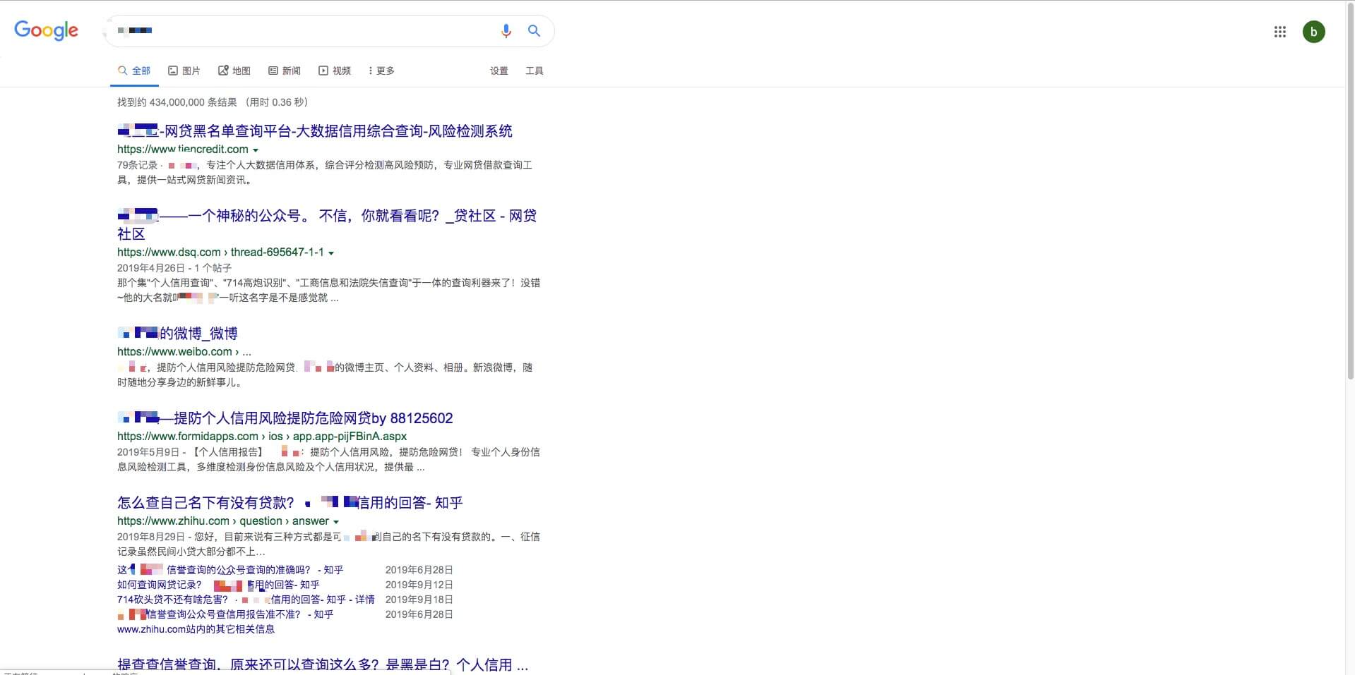Expand dropdown arrow beside dsq.com URL
Screen dimensions: 1355x675
331,253
